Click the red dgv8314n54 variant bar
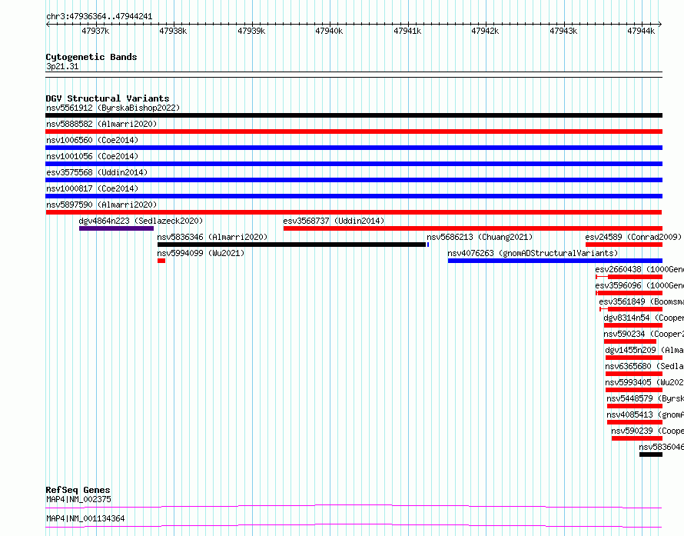 point(633,325)
